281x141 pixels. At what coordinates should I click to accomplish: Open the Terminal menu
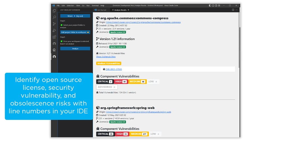[95, 5]
